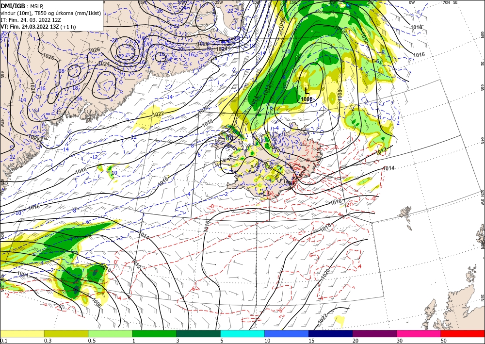Click the 'DMI/IGB' title text
485x344 pixels.
13,6
